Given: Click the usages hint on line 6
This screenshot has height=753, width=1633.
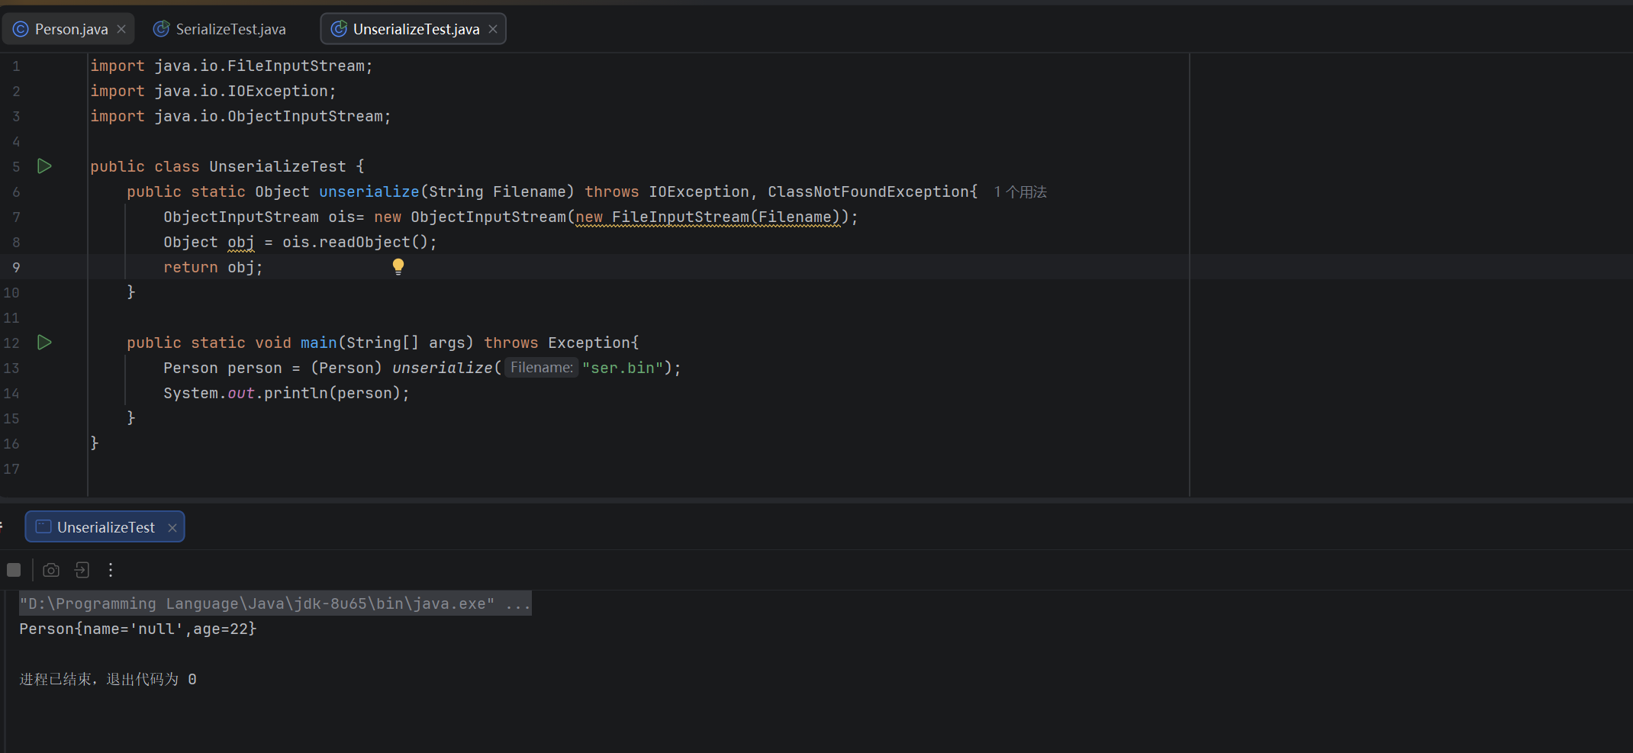Looking at the screenshot, I should (x=1020, y=192).
